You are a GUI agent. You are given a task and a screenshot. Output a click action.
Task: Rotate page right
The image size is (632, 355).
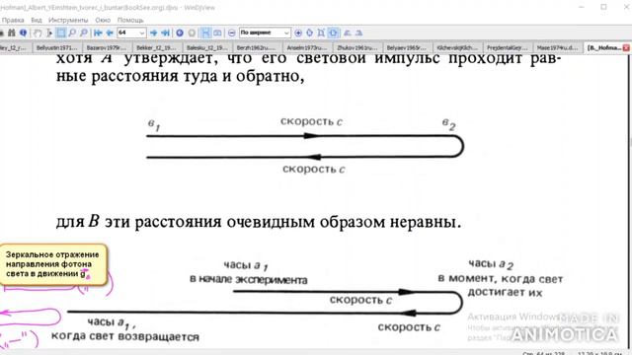pos(358,33)
